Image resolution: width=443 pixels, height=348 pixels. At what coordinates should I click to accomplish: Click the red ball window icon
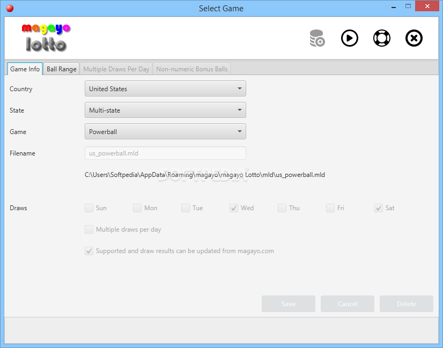click(10, 8)
